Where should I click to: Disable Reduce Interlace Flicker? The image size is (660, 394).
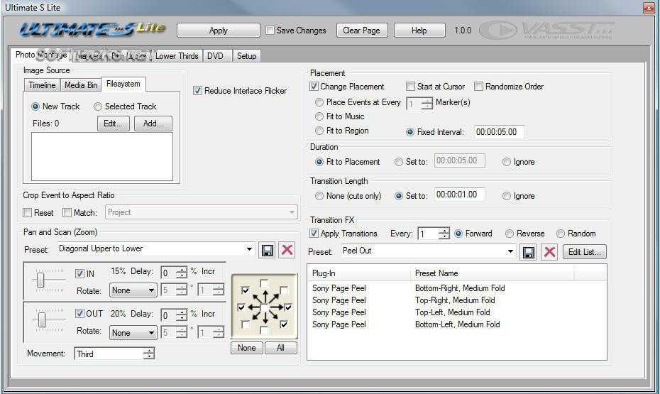tap(198, 91)
